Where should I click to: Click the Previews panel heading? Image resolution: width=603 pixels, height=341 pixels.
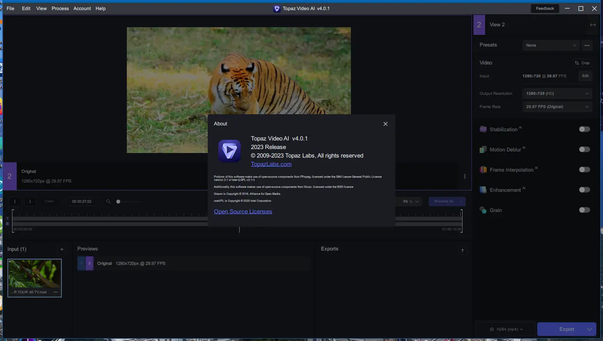pos(88,249)
